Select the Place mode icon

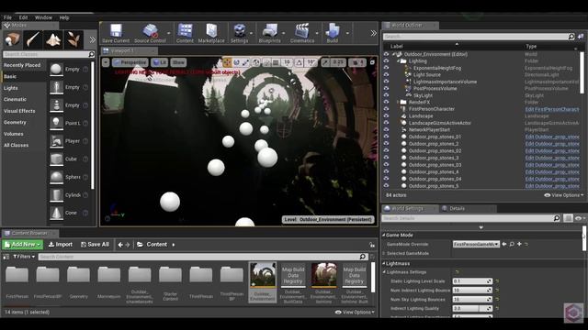(x=12, y=39)
